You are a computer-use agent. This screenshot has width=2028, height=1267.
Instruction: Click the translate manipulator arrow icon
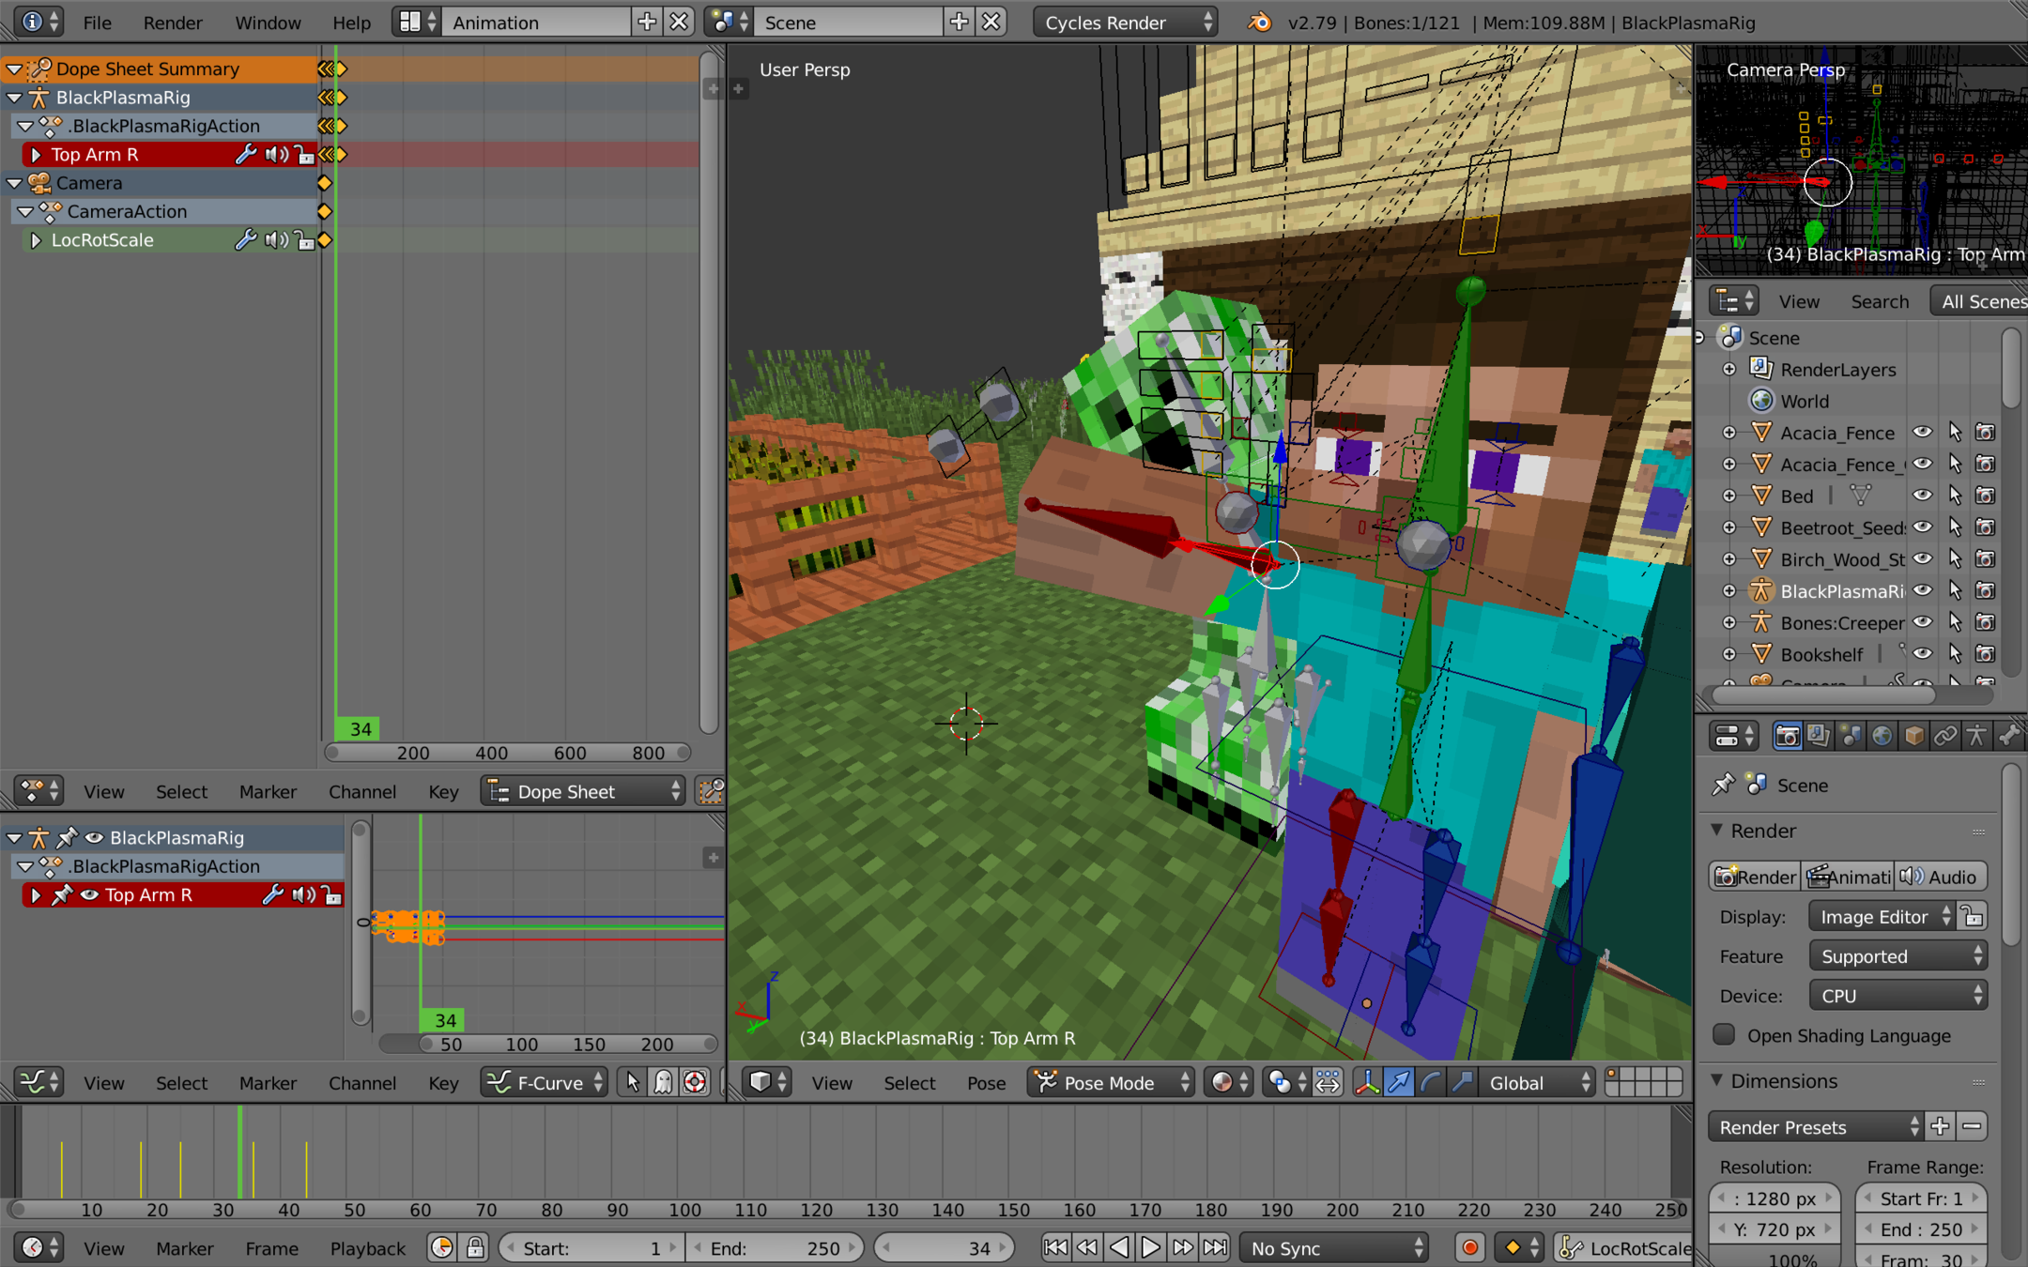pyautogui.click(x=1398, y=1082)
